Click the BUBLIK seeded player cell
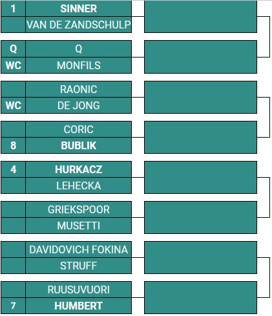The height and width of the screenshot is (316, 272). click(78, 145)
